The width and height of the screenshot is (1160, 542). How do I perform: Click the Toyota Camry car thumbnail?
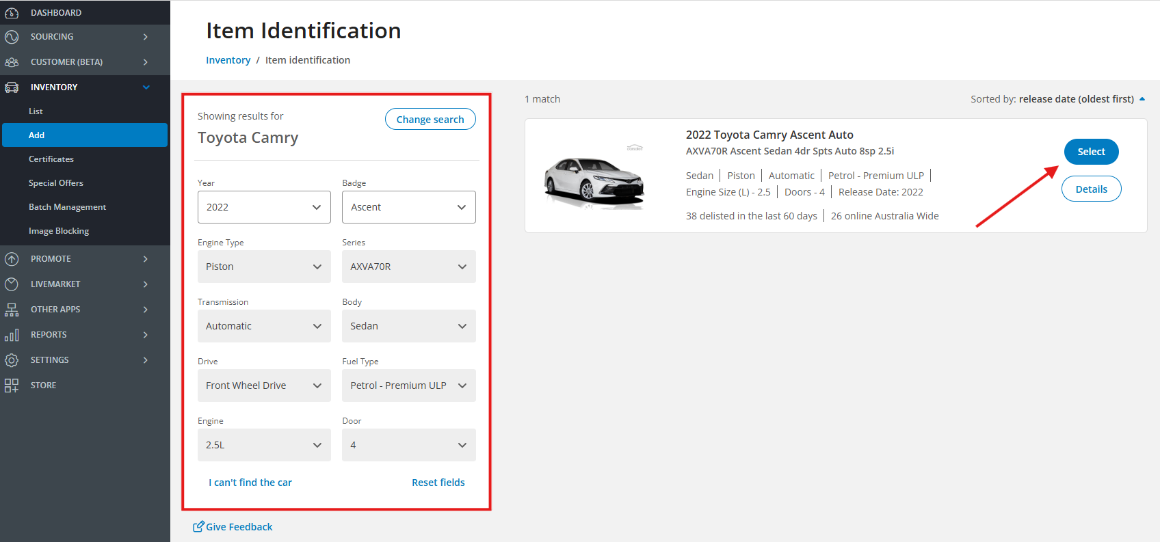point(594,180)
